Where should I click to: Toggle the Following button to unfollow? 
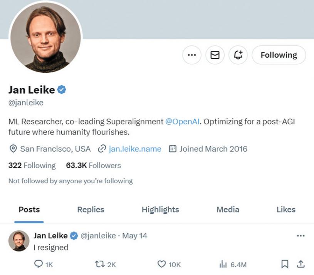279,55
